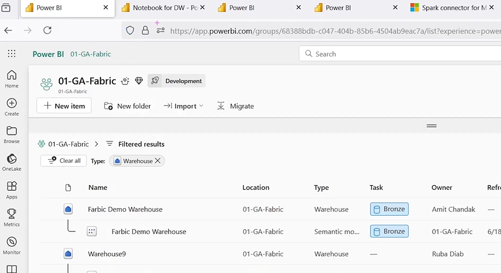
Task: Click the diamond premium capacity icon
Action: pos(139,81)
